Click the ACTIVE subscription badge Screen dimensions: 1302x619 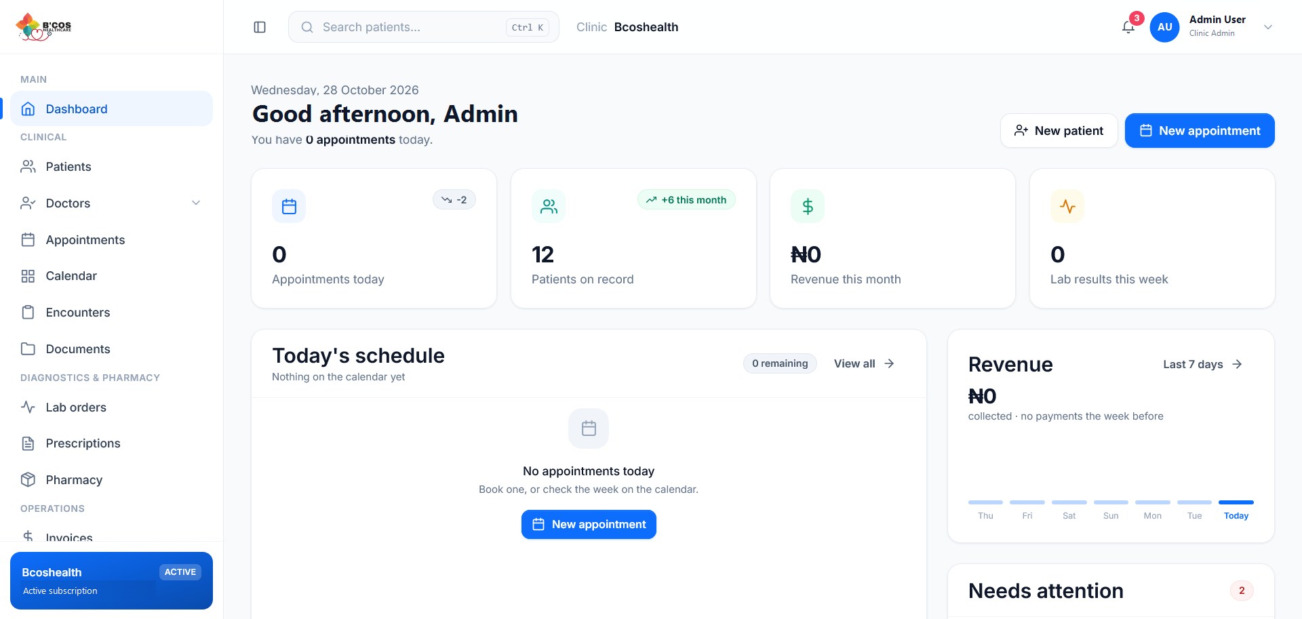(x=180, y=572)
